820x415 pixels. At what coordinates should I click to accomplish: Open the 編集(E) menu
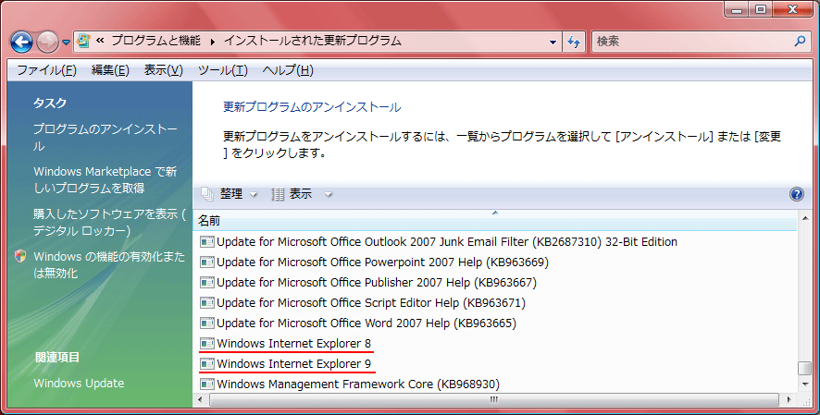tap(110, 70)
